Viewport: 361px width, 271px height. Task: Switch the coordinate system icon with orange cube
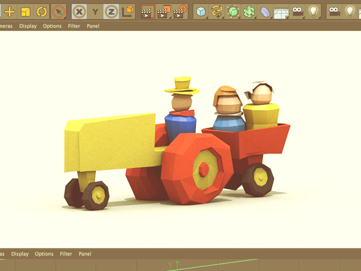coord(127,12)
